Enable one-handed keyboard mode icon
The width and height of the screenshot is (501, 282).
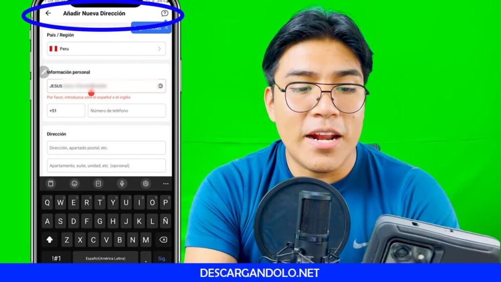pyautogui.click(x=98, y=184)
